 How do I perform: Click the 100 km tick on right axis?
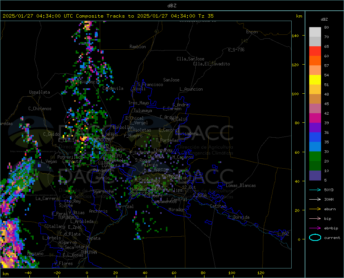(295, 94)
